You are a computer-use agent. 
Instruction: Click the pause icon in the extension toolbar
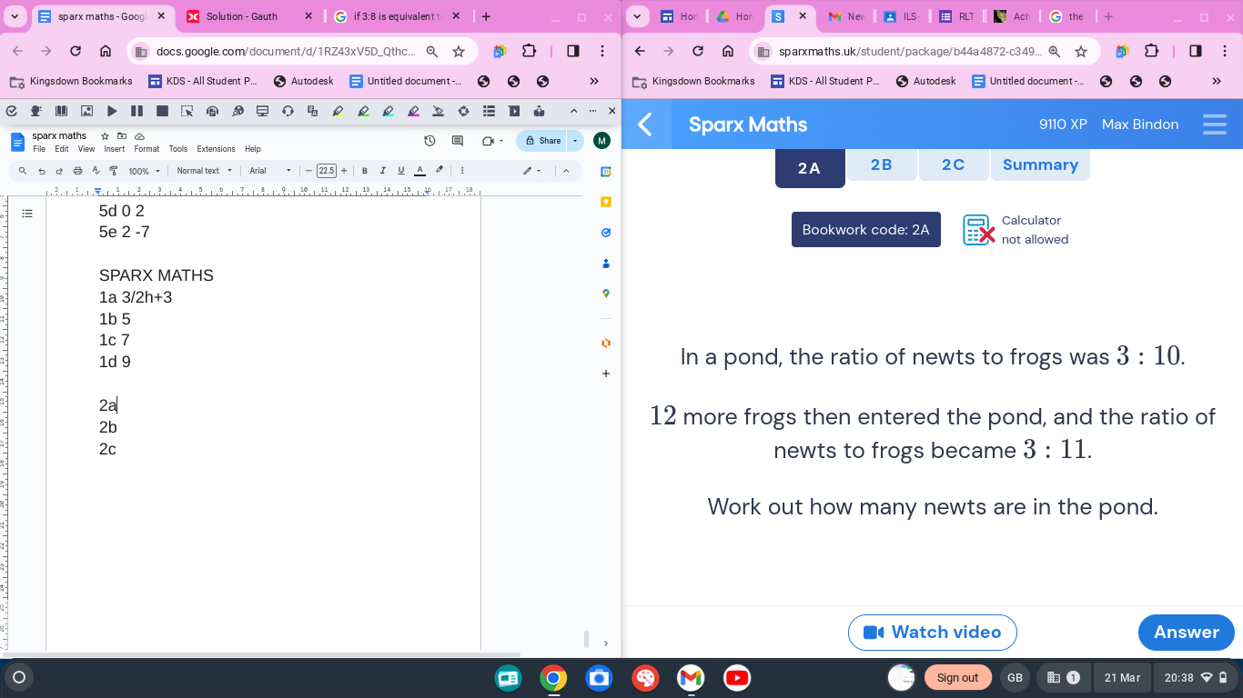(x=136, y=111)
